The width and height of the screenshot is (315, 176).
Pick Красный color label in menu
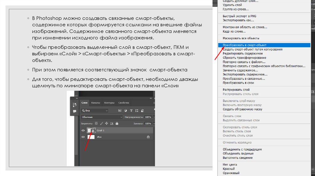click(229, 169)
